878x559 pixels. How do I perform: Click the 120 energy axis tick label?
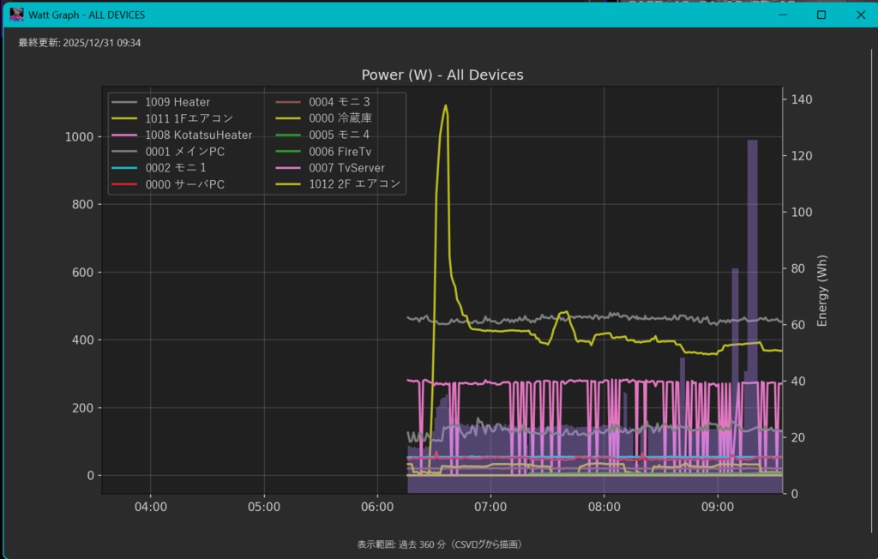[x=802, y=156]
